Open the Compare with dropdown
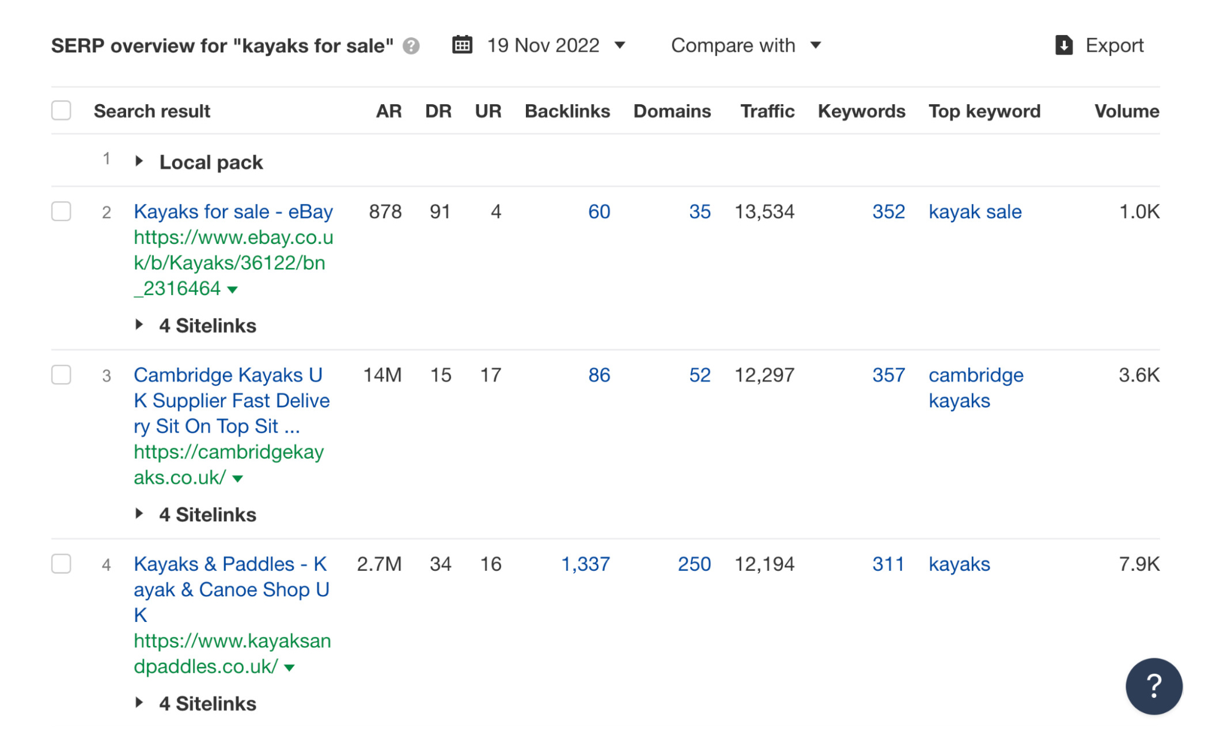Viewport: 1216px width, 752px height. click(x=745, y=45)
